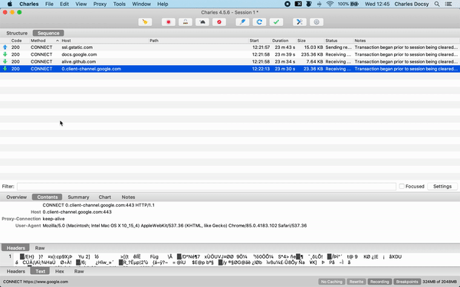The height and width of the screenshot is (287, 460).
Task: Select the 0.client-channel.google.com row
Action: (230, 69)
